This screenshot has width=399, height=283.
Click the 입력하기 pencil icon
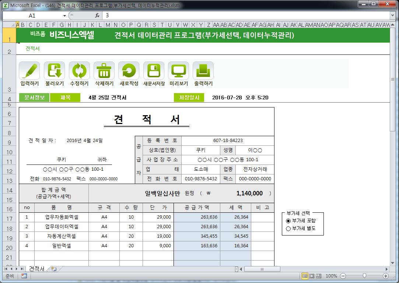click(29, 71)
